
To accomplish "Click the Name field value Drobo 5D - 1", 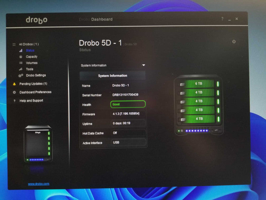I will click(x=121, y=85).
